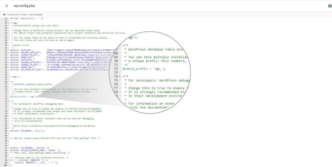The width and height of the screenshot is (332, 167).
Task: Collapse the code block at line 42
Action: [9, 23]
